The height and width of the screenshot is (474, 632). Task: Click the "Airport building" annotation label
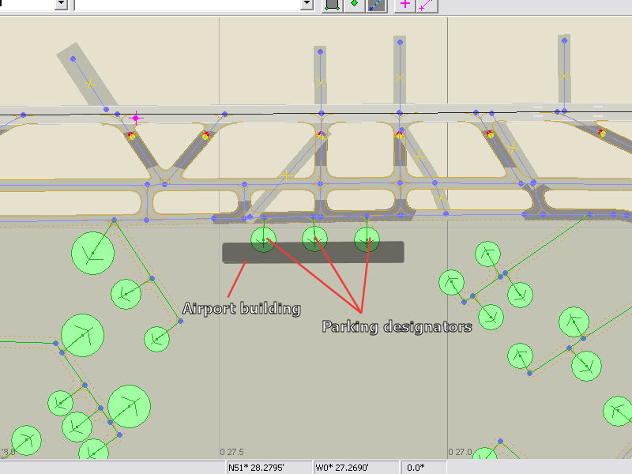242,309
